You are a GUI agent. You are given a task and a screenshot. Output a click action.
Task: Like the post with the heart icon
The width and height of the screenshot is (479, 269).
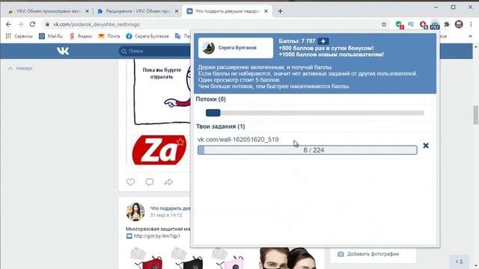point(130,182)
